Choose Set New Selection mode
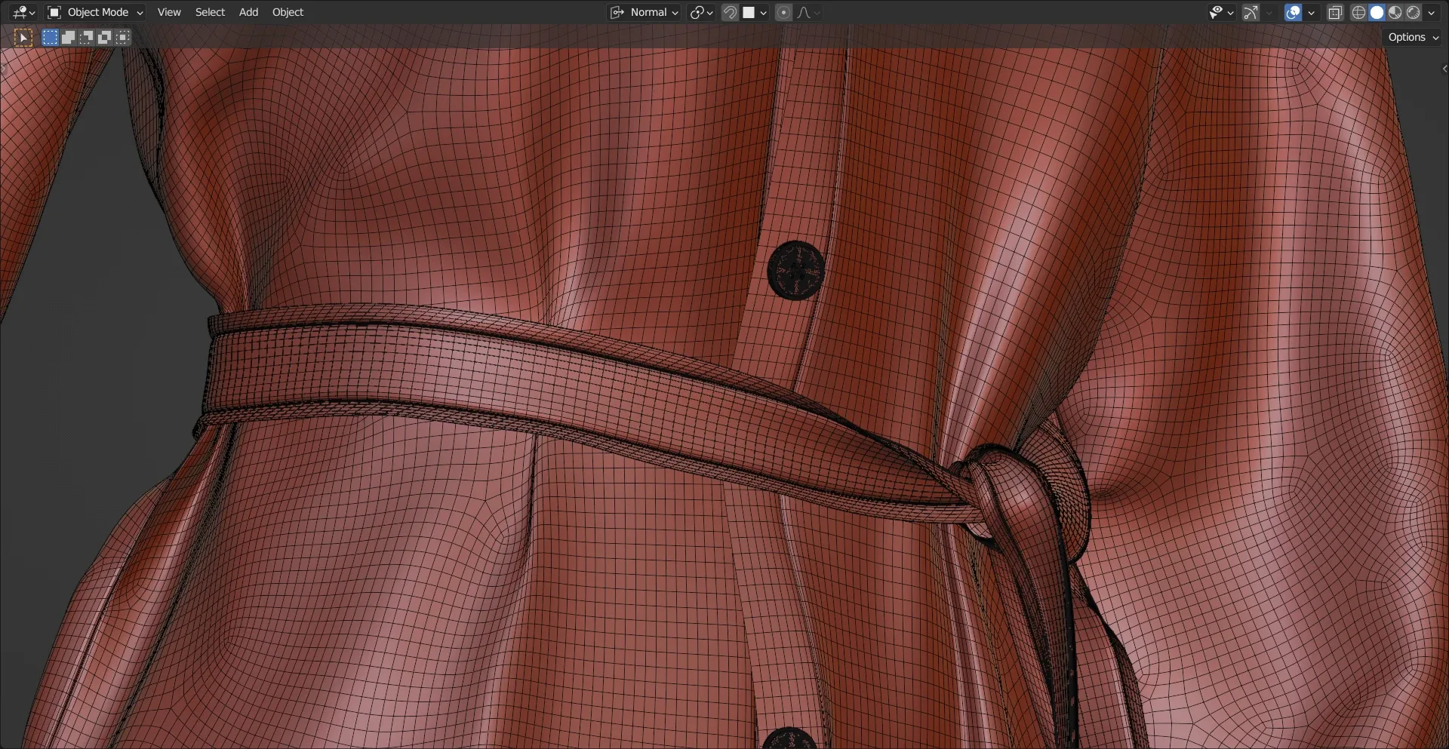 [50, 37]
